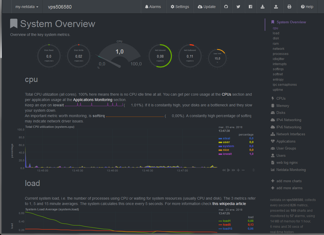Toggle the iowait dimension in CPU legend
This screenshot has width=324, height=235.
pos(227,154)
